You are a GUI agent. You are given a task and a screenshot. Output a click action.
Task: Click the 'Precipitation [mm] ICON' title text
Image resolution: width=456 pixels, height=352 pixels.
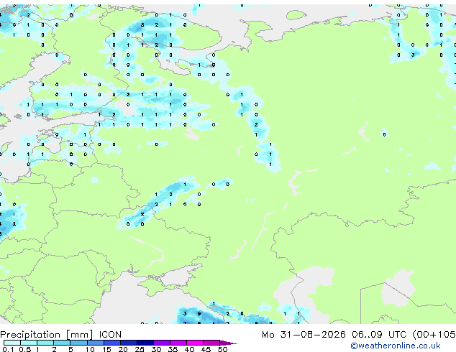click(61, 335)
